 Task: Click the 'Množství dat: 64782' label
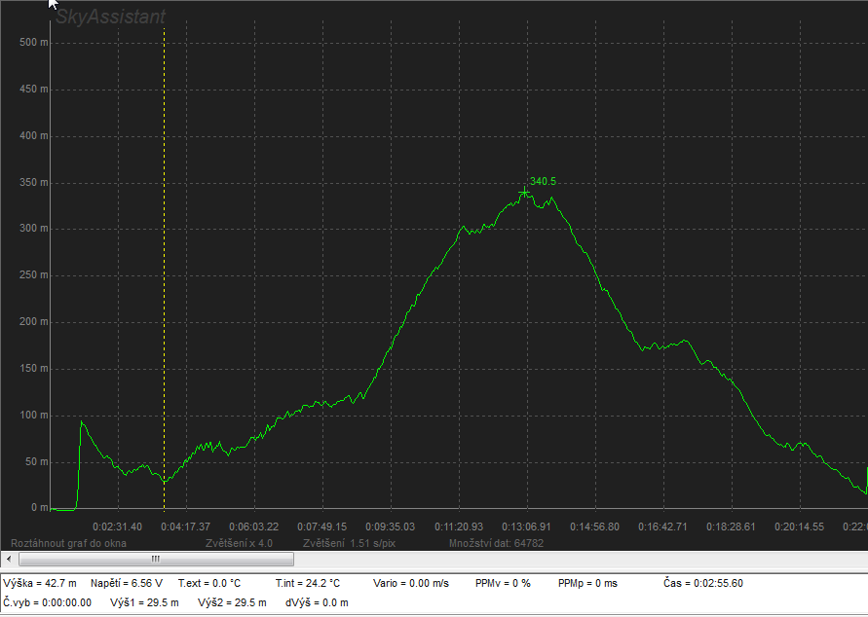[x=496, y=542]
